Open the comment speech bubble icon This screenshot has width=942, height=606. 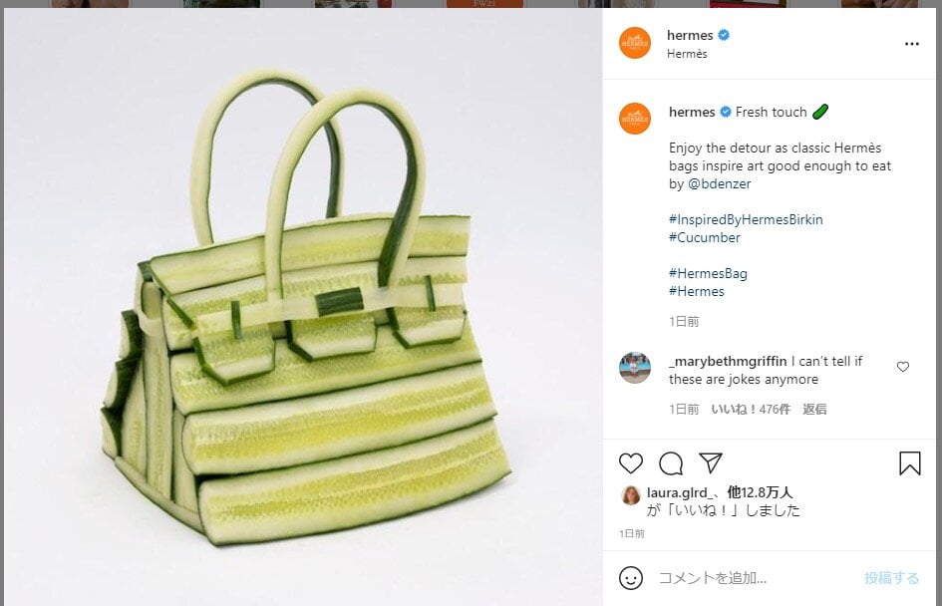click(x=671, y=463)
